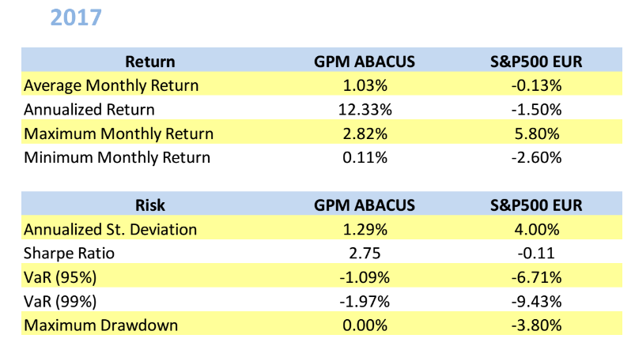Click the 2017 year heading

coord(76,17)
